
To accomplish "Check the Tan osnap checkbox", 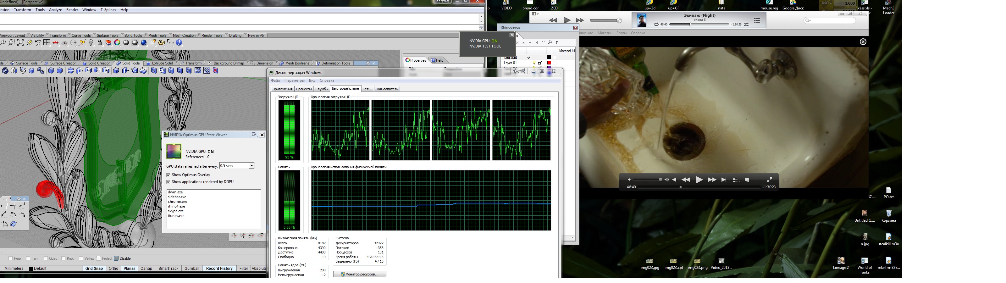I will (28, 258).
